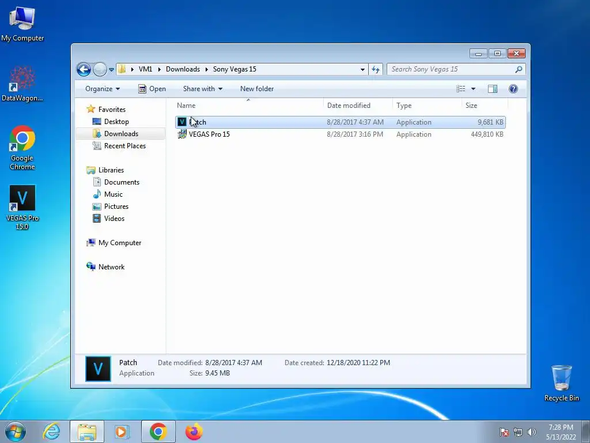Click the magnifier icon in the search box
Image resolution: width=590 pixels, height=443 pixels.
[x=519, y=69]
